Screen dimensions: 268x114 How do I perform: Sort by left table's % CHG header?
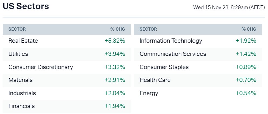(118, 29)
